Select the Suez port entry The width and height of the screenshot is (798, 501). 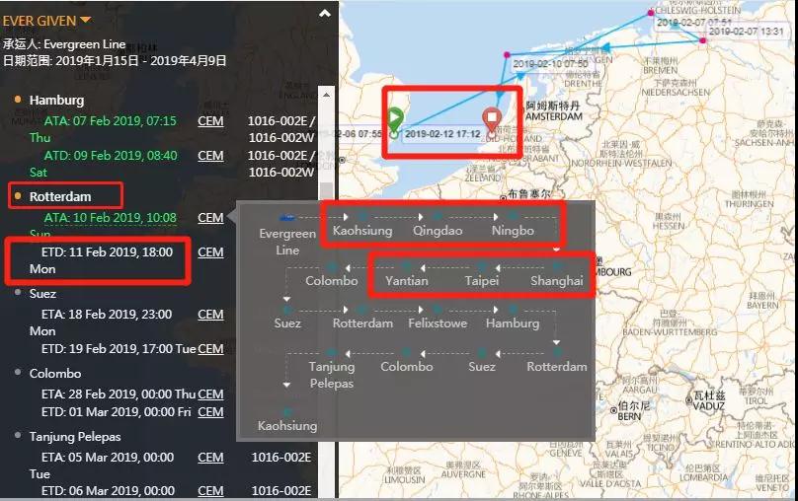[42, 294]
